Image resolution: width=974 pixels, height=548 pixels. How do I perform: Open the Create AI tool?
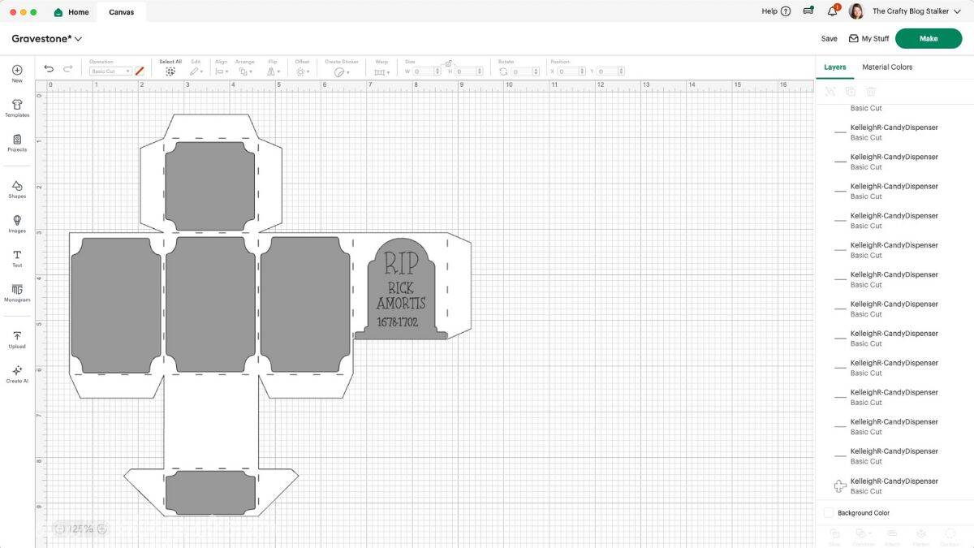pos(17,373)
